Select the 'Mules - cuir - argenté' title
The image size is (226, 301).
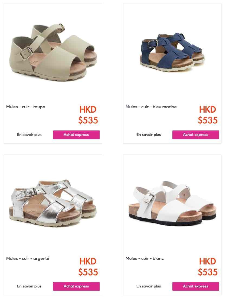(28, 259)
